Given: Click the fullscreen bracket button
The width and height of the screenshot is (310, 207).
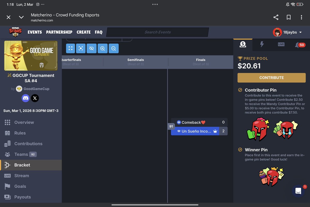Looking at the screenshot, I should pos(71,48).
